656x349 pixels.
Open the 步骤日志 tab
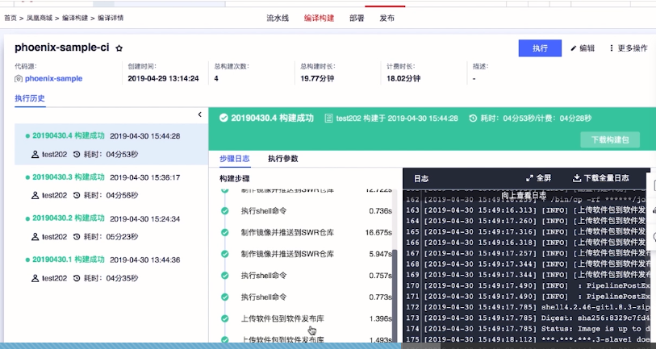[x=234, y=159]
